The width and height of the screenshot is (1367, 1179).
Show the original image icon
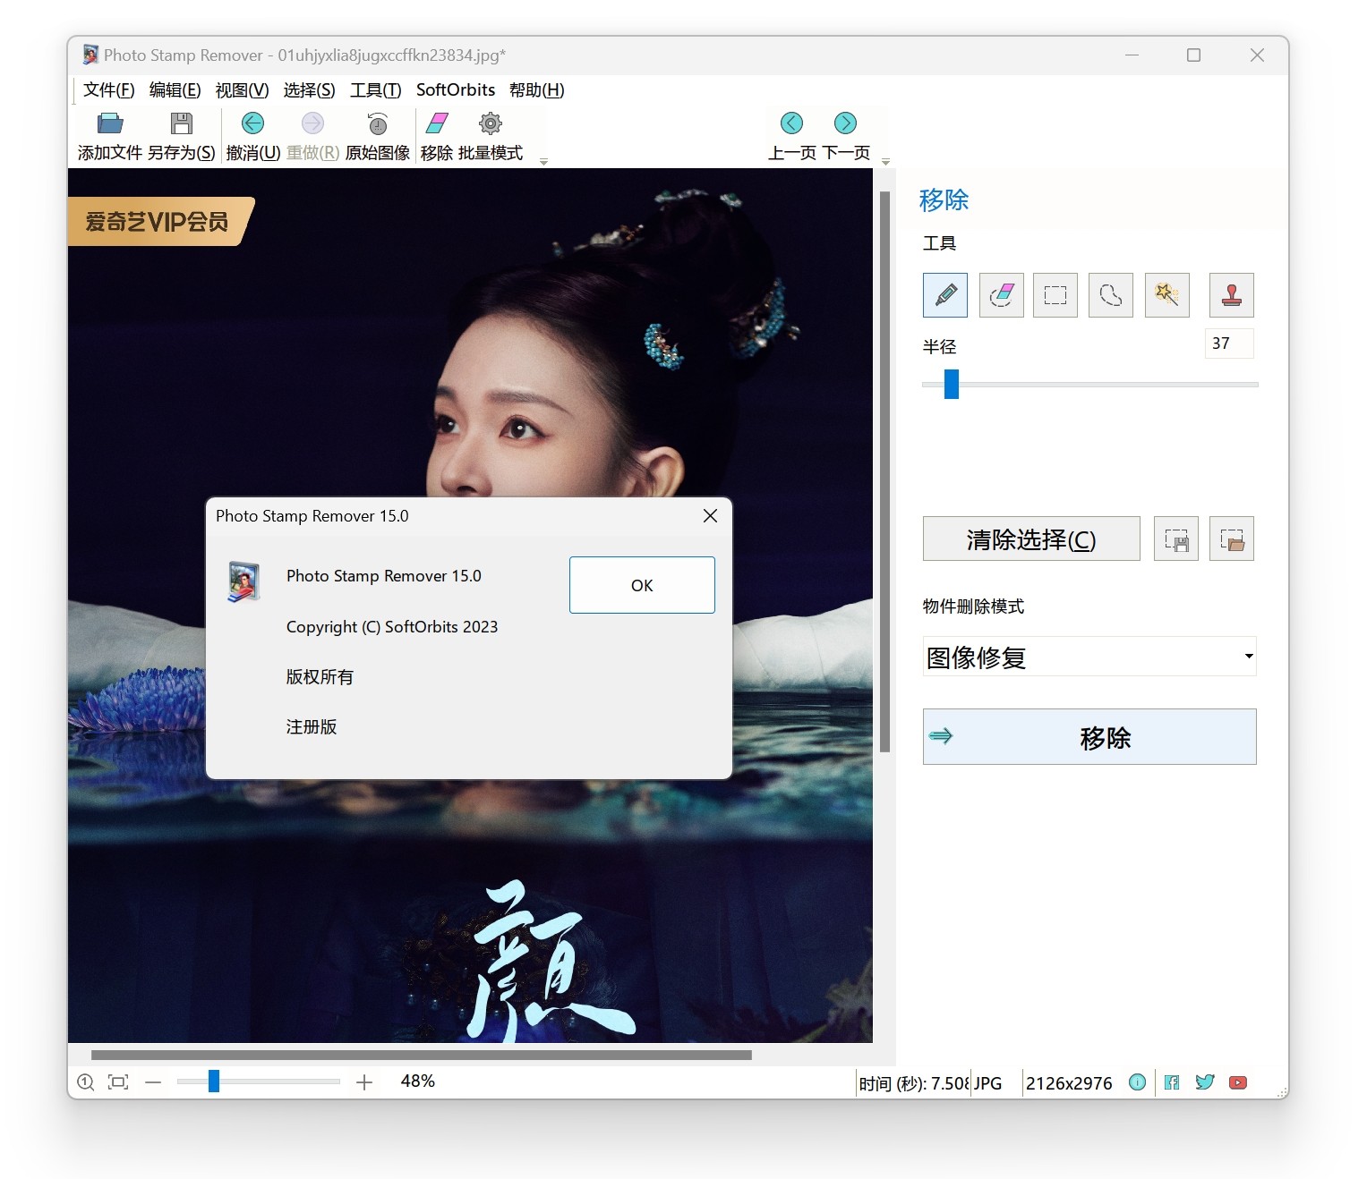coord(378,123)
